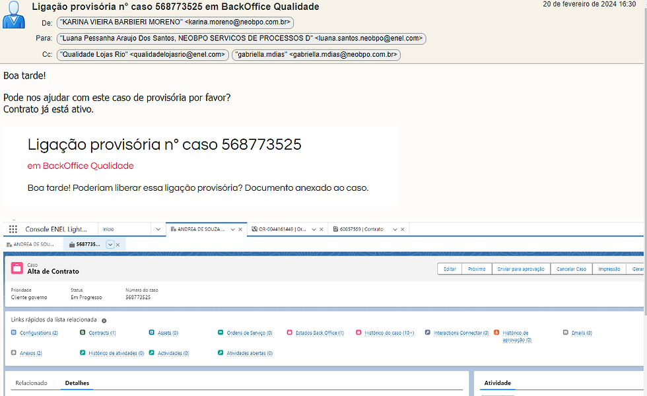Click the sender avatar icon

[14, 15]
